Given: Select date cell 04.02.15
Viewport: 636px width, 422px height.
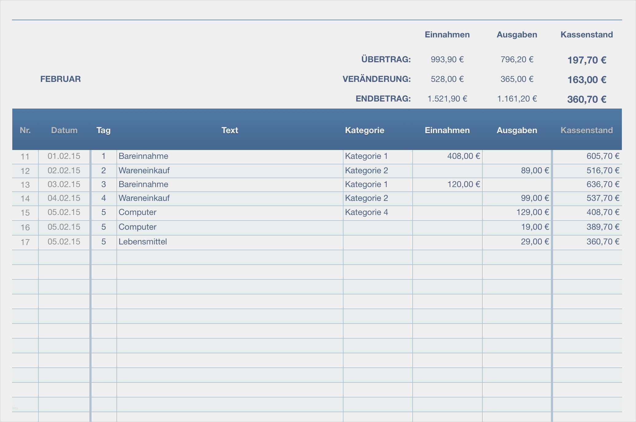Looking at the screenshot, I should [x=64, y=198].
